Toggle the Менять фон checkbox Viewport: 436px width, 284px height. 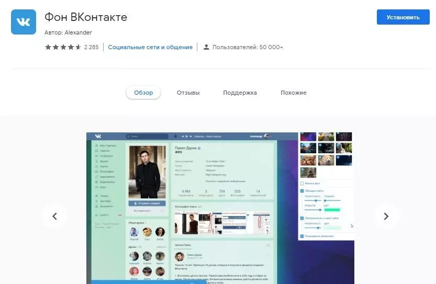click(x=302, y=184)
